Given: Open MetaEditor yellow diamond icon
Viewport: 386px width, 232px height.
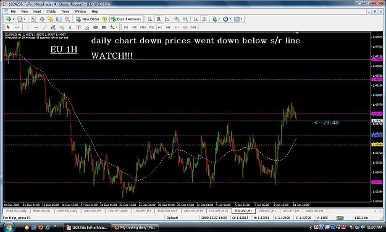Looking at the screenshot, I should click(104, 19).
